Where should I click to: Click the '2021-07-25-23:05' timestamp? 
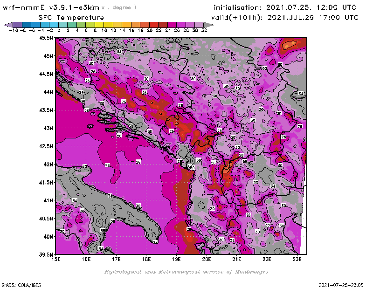tap(341, 285)
